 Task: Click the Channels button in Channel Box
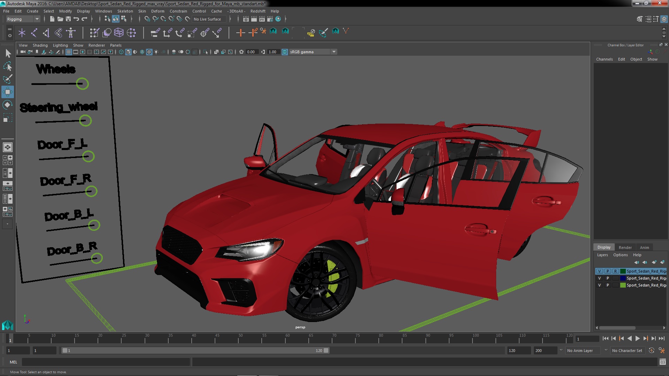click(x=604, y=59)
